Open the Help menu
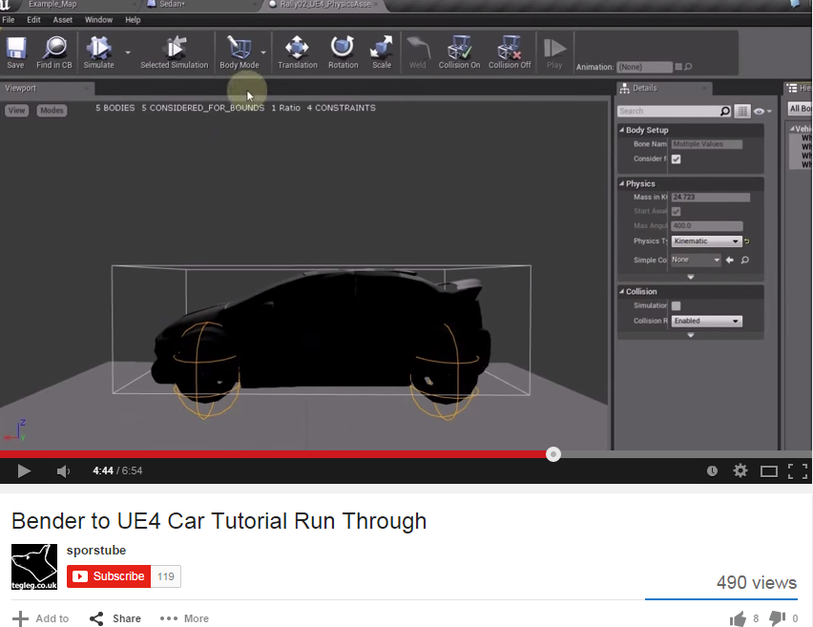 click(x=133, y=20)
